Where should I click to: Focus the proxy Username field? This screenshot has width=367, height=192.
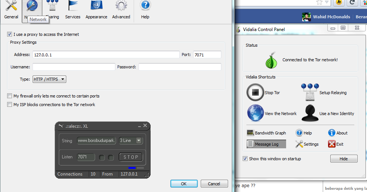74,67
